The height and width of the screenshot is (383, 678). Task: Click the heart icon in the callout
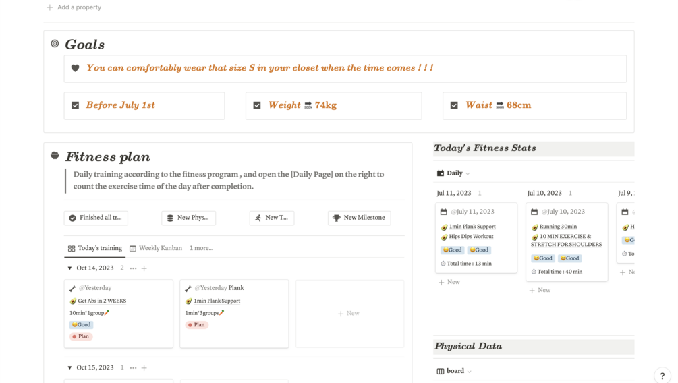75,68
